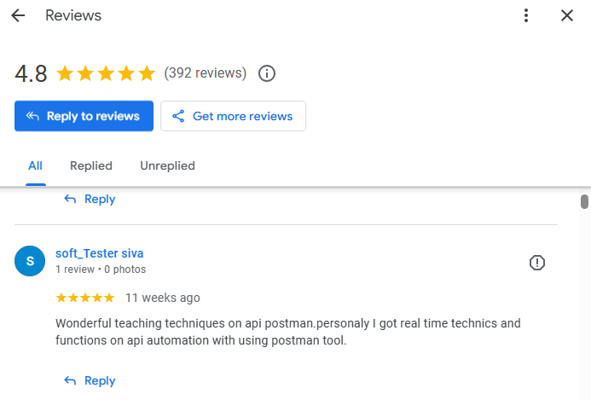The width and height of the screenshot is (591, 400).
Task: Click the (392 reviews) count text
Action: click(205, 72)
